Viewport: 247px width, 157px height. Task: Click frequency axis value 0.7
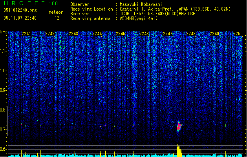click(x=3, y=130)
